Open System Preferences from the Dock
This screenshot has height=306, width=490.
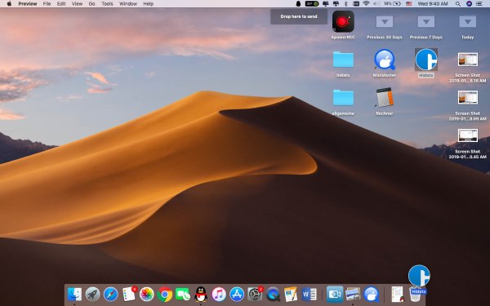(x=255, y=294)
